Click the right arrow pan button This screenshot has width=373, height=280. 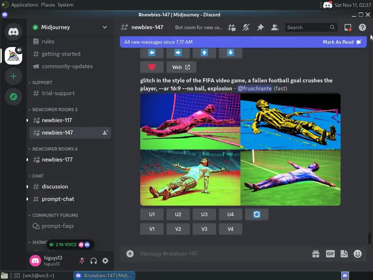tap(178, 52)
